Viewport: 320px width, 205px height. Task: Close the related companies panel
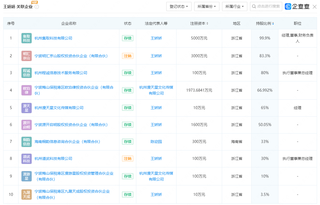click(315, 7)
